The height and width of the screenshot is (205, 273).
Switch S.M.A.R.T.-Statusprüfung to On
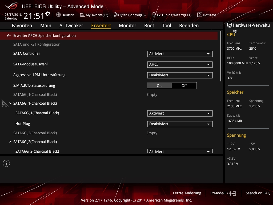[159, 86]
